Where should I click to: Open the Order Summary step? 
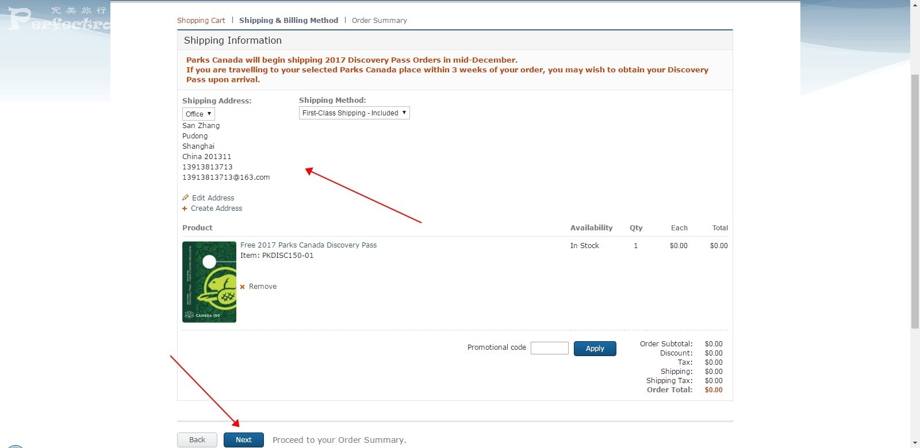click(x=379, y=20)
